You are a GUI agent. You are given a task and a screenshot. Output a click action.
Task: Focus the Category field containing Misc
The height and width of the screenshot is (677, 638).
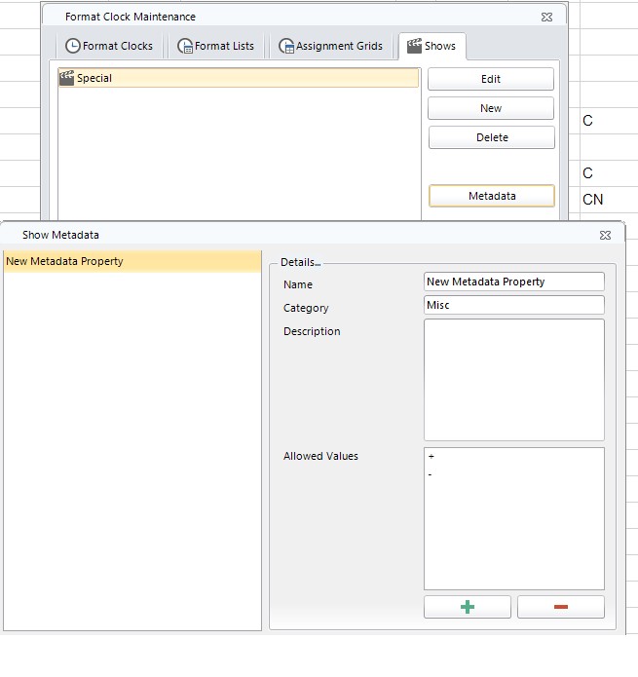pyautogui.click(x=513, y=305)
